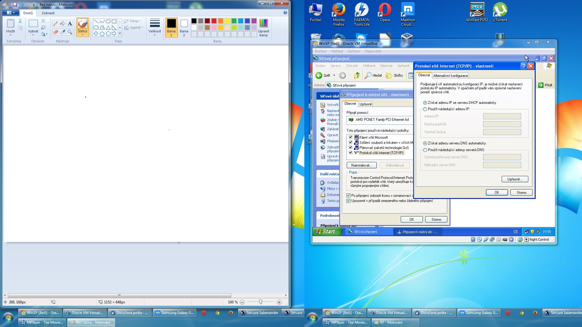The width and height of the screenshot is (582, 327).
Task: Open the Nápověda menu in VirtualBox
Action: pos(373,51)
